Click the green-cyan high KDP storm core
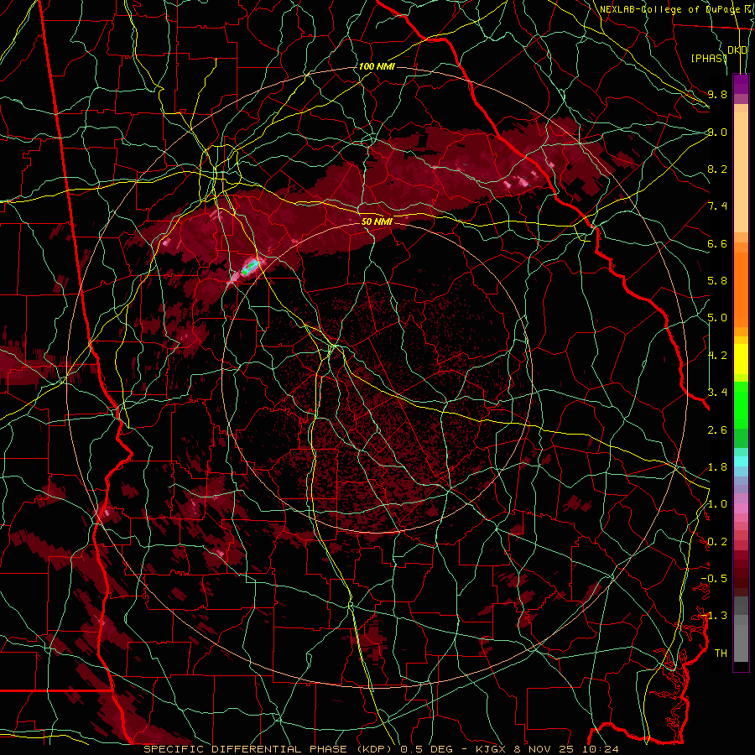 coord(250,266)
